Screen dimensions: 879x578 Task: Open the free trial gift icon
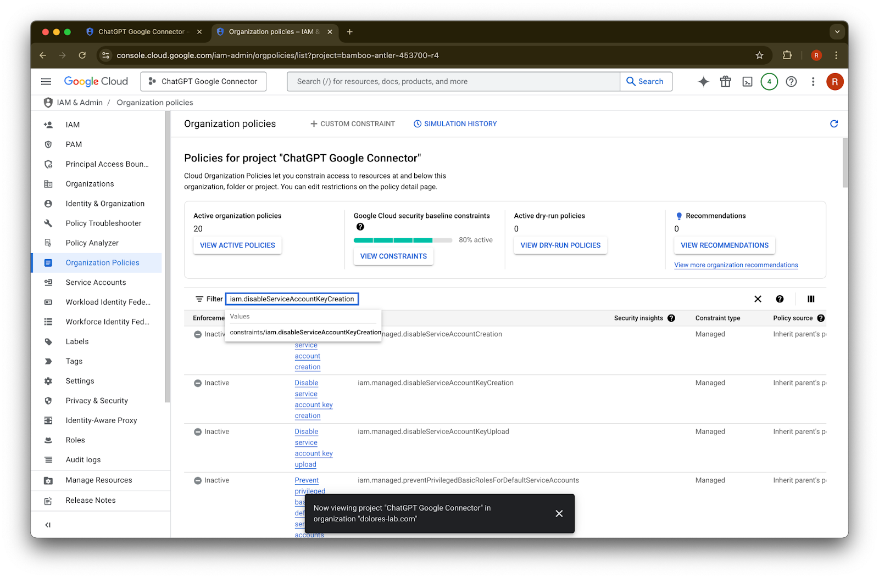tap(726, 82)
